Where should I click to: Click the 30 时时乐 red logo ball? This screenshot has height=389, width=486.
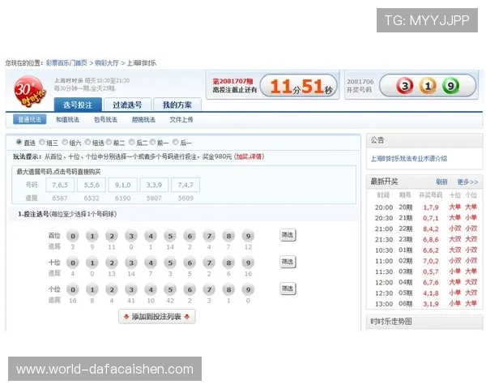pyautogui.click(x=30, y=92)
